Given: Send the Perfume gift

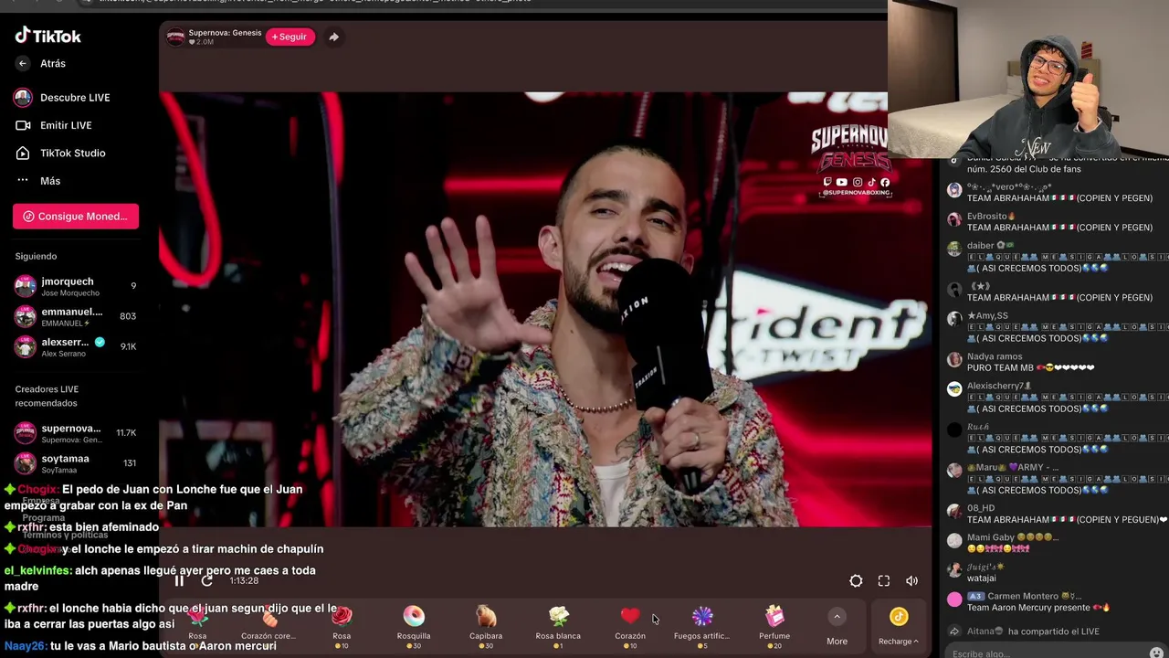Looking at the screenshot, I should [774, 627].
